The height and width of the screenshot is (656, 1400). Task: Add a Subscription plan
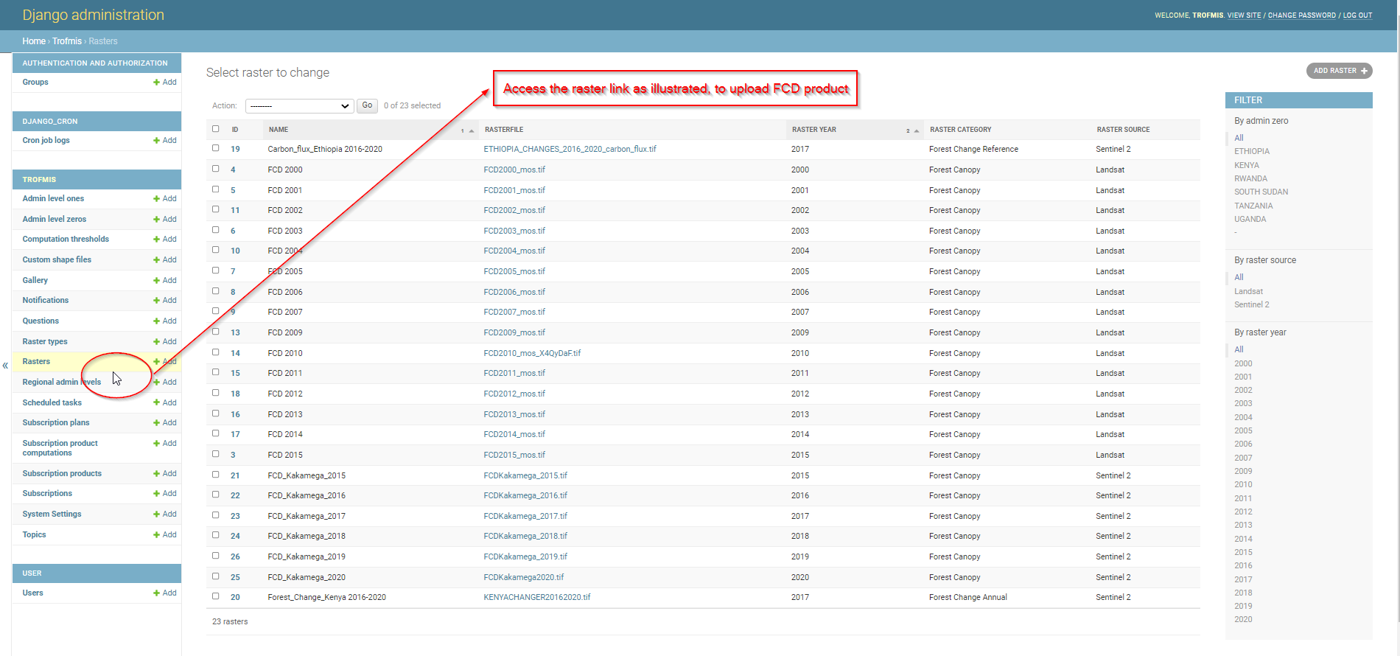pos(165,422)
